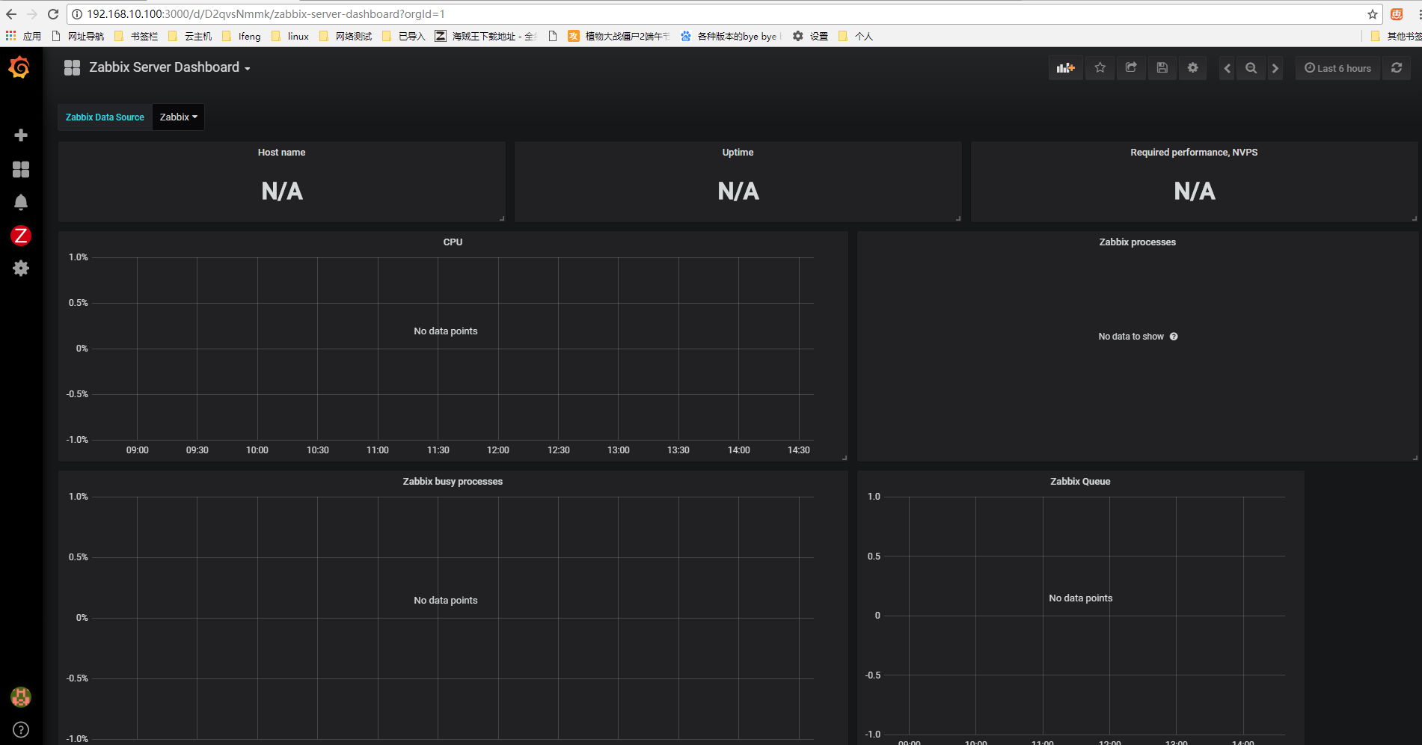Open the 其他书签 folder
This screenshot has height=745, width=1422.
1396,36
